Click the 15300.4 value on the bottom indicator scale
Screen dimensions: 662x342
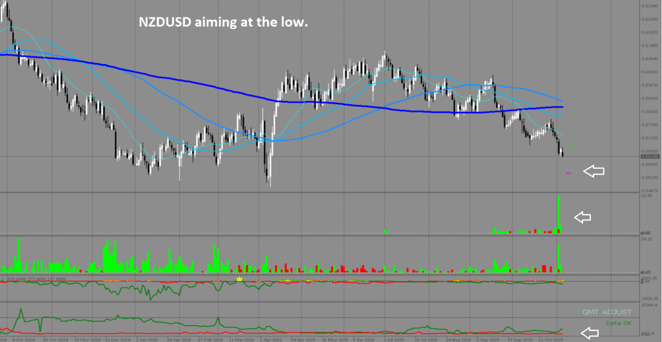(648, 305)
